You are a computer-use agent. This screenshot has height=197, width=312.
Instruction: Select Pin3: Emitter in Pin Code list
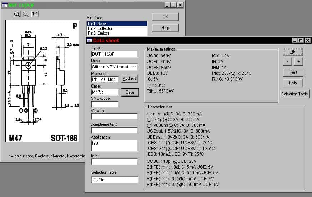[x=117, y=33]
